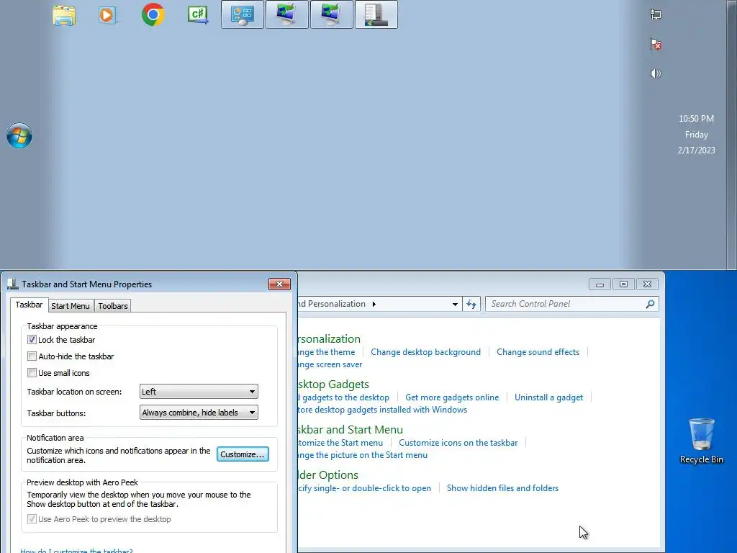Maximize the Control Panel window
This screenshot has width=737, height=553.
point(623,284)
